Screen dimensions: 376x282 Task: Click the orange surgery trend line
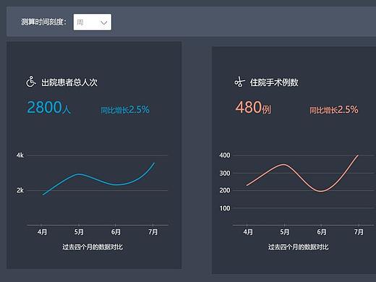click(x=302, y=178)
